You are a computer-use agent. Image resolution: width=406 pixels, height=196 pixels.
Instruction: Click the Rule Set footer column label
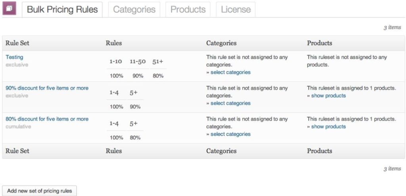tap(17, 151)
